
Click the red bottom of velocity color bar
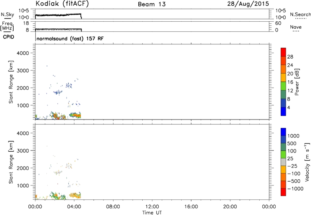coord(283,192)
